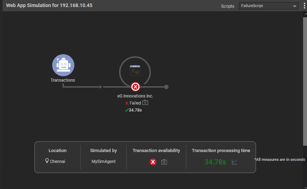This screenshot has width=307, height=189.
Task: Click the small red X beside Failed
Action: point(127,103)
